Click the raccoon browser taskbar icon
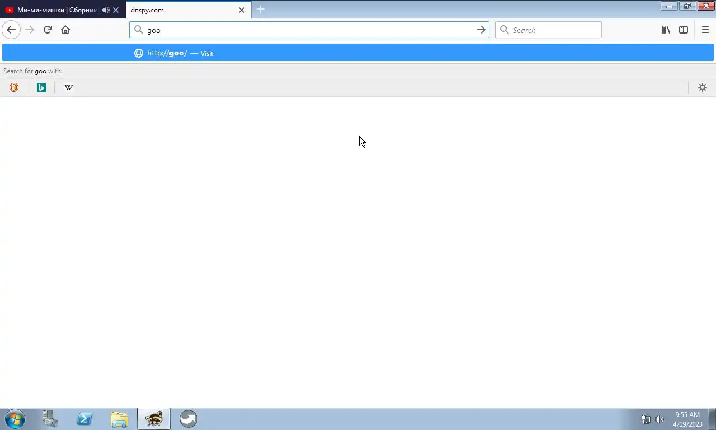Screen dimensions: 716x430 154,419
